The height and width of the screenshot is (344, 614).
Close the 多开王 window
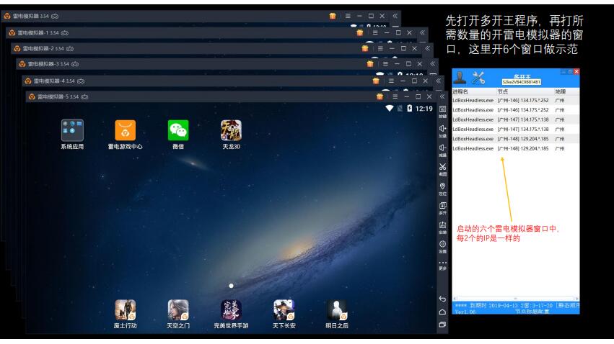pos(576,71)
